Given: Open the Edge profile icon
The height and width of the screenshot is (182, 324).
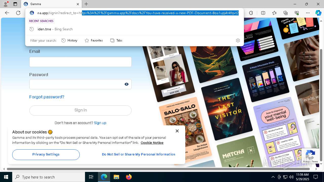Looking at the screenshot, I should click(x=6, y=4).
